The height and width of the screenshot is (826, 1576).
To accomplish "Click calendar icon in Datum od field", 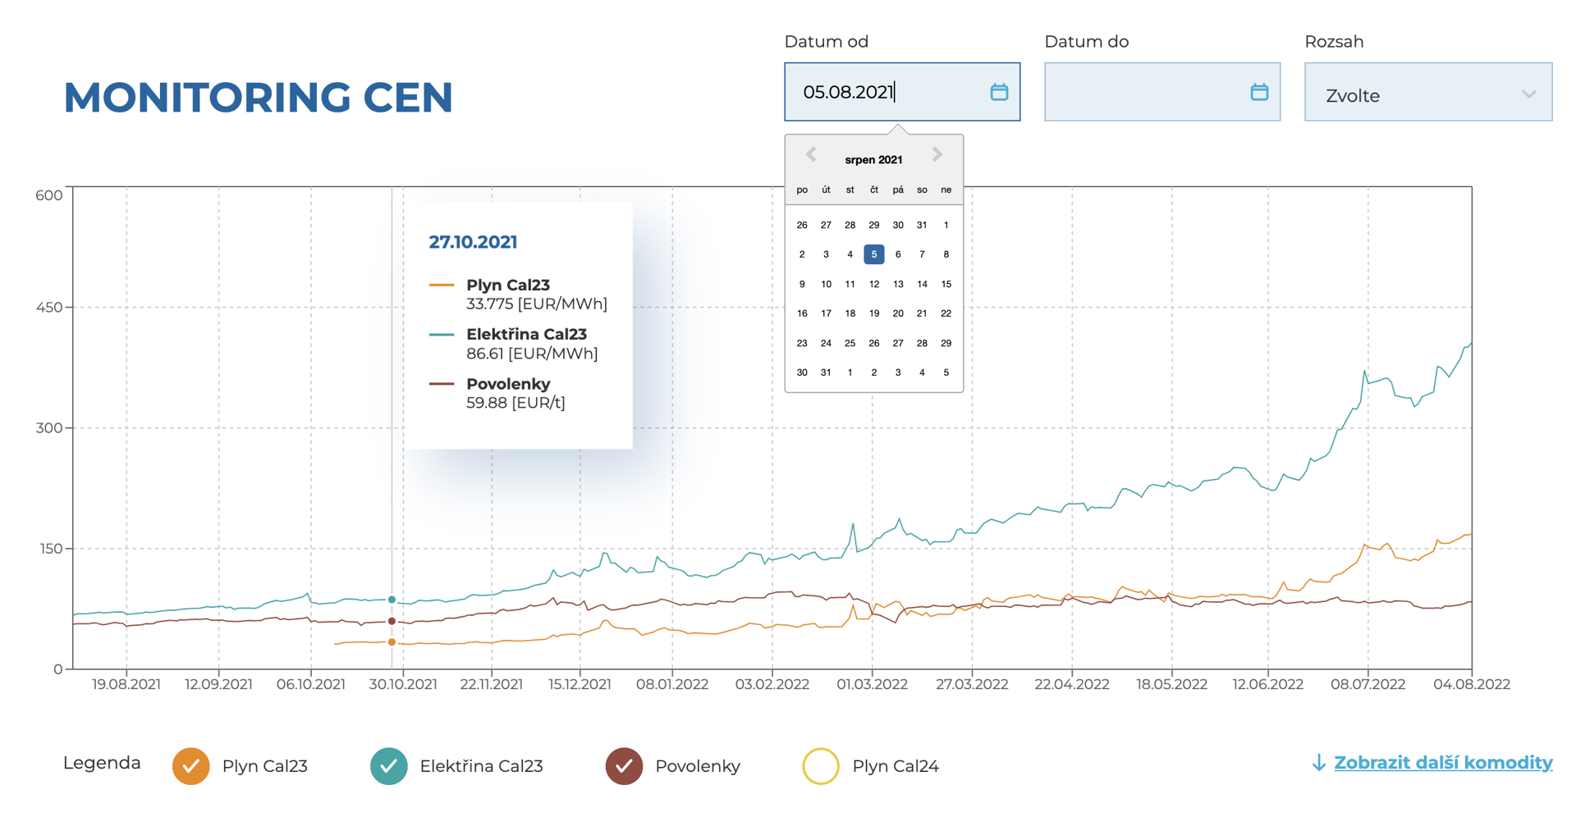I will click(998, 92).
